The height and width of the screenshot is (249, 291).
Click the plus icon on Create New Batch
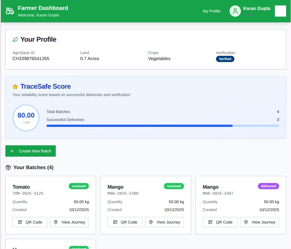click(12, 151)
